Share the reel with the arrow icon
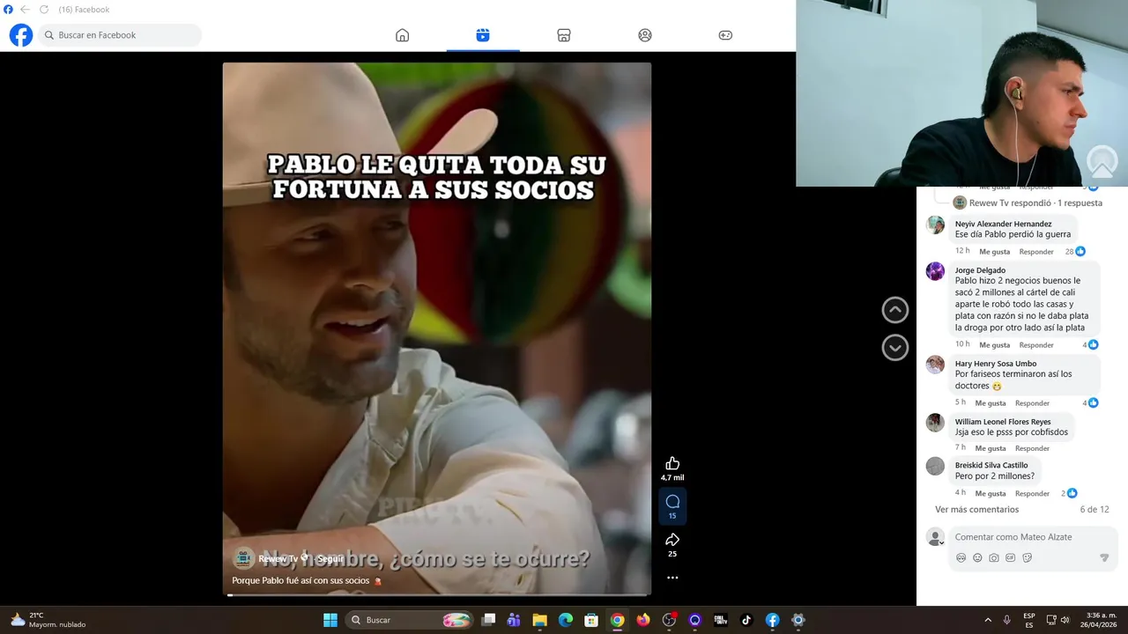The image size is (1128, 634). pos(672,540)
